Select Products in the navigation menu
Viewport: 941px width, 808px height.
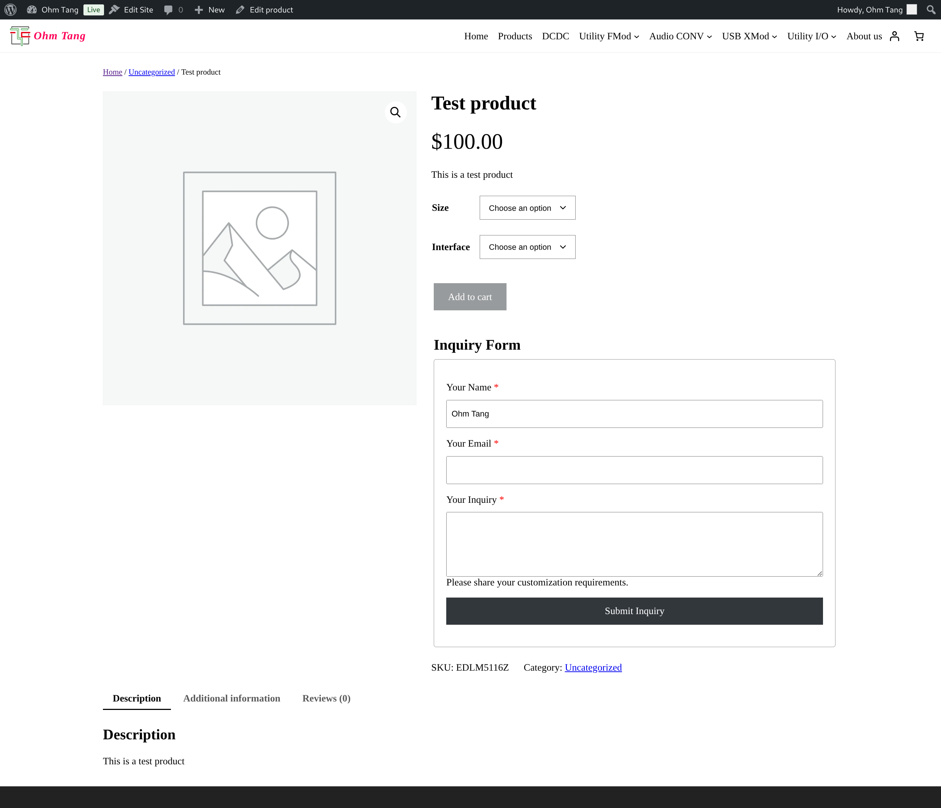tap(515, 36)
